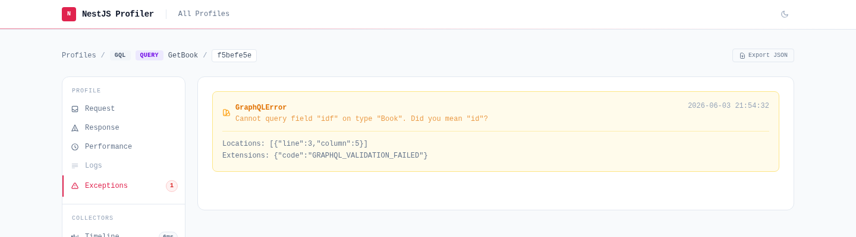Open the Request section

[124, 109]
